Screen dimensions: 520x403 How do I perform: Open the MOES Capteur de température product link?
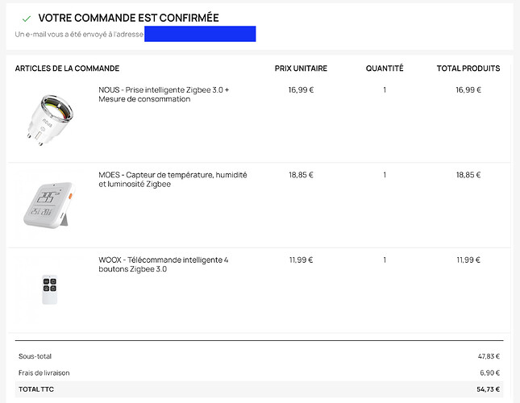pos(173,179)
